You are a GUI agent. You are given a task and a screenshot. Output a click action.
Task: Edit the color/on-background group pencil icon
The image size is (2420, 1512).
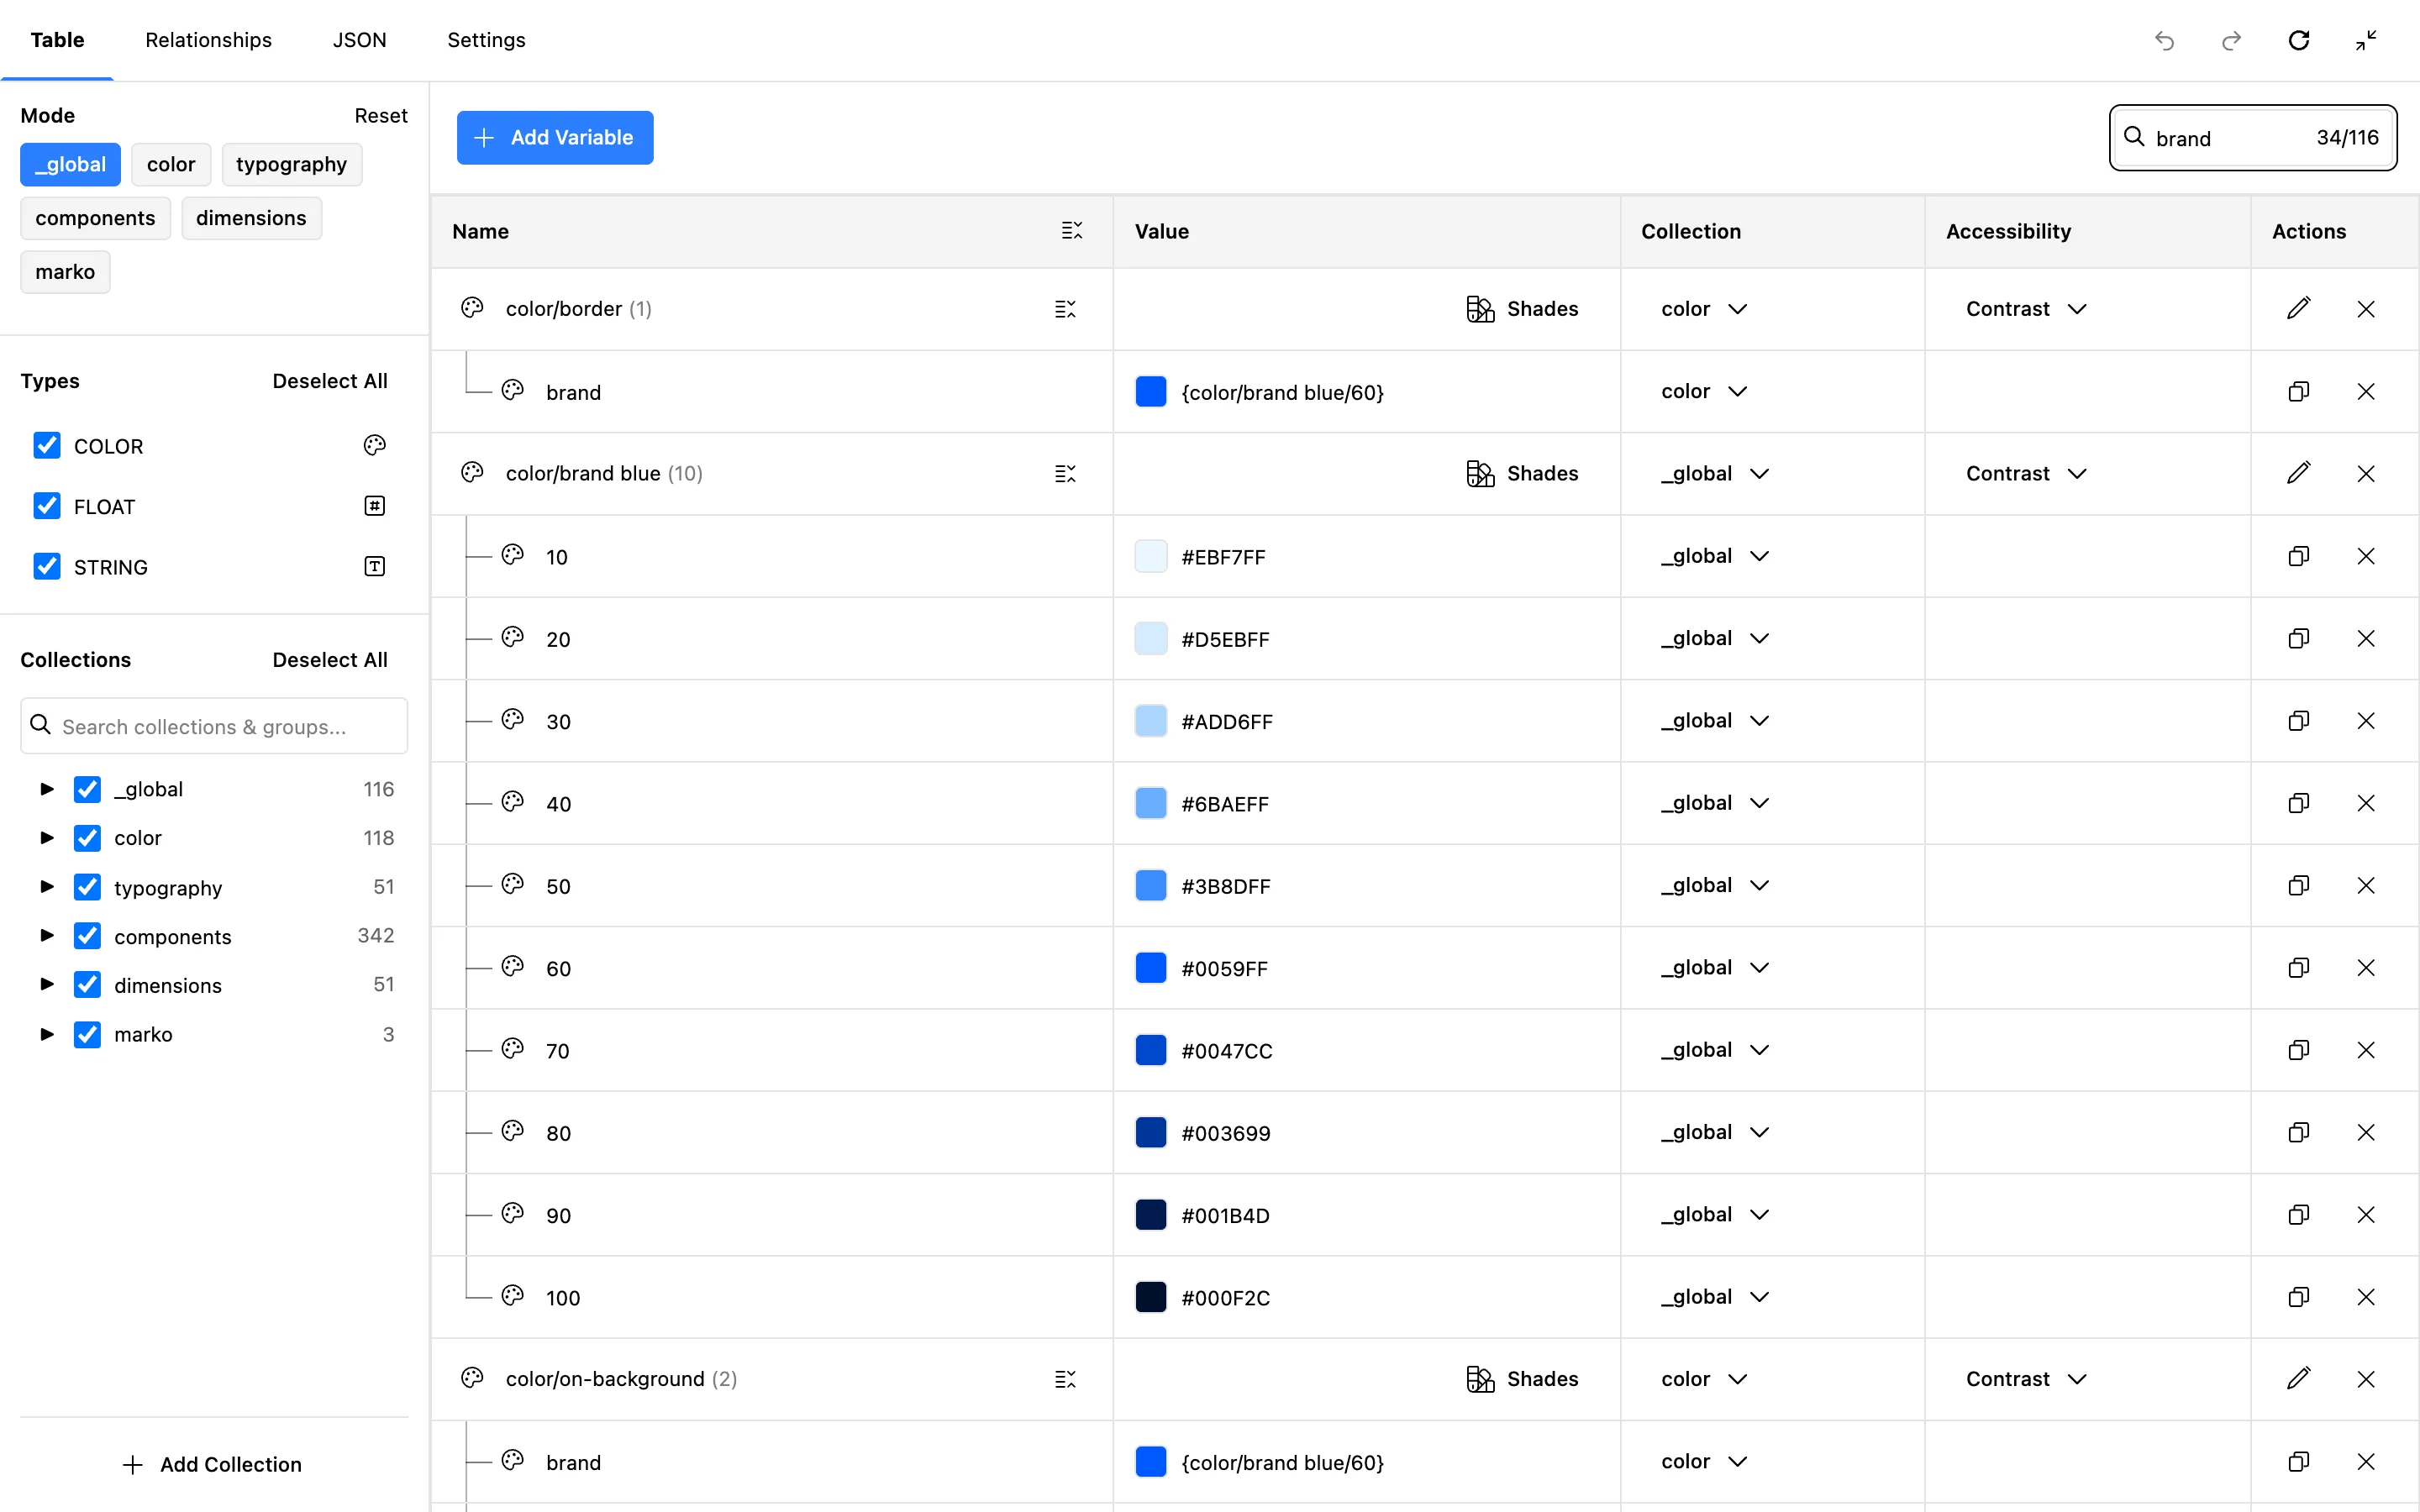2298,1379
